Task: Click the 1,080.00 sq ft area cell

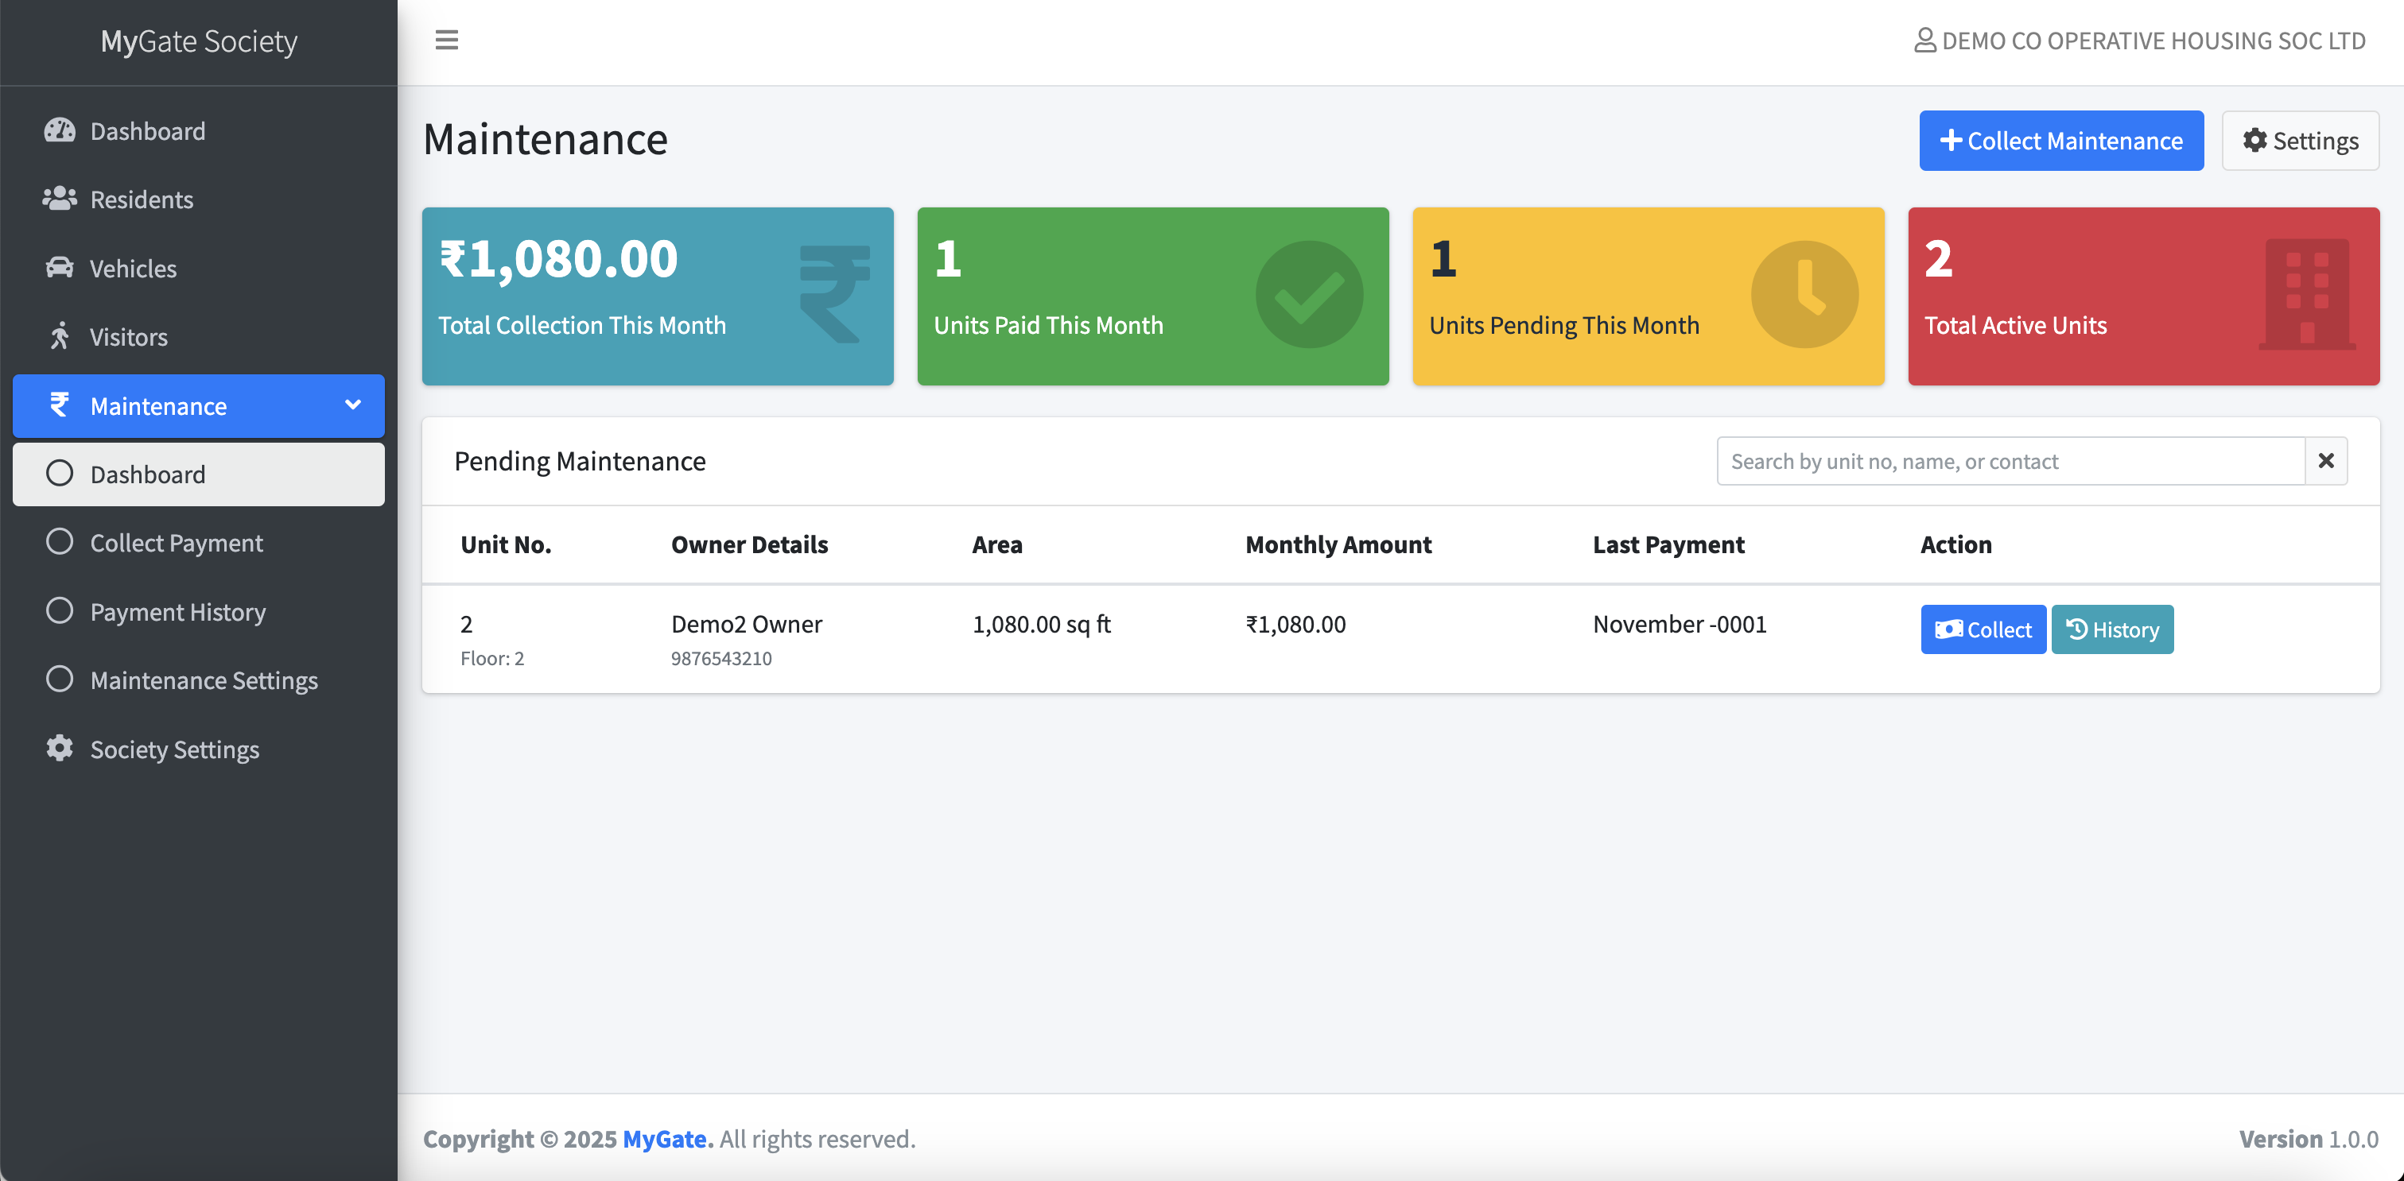Action: 1042,623
